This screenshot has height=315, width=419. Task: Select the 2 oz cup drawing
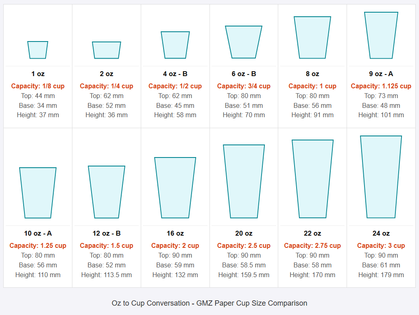(x=107, y=50)
